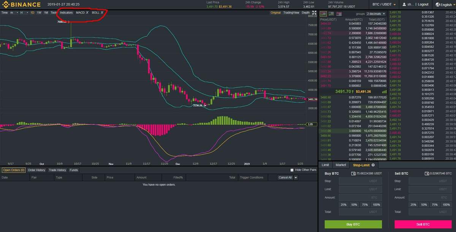Focus the buy Limit price field
Screen dimensions: 456x232
click(x=360, y=189)
